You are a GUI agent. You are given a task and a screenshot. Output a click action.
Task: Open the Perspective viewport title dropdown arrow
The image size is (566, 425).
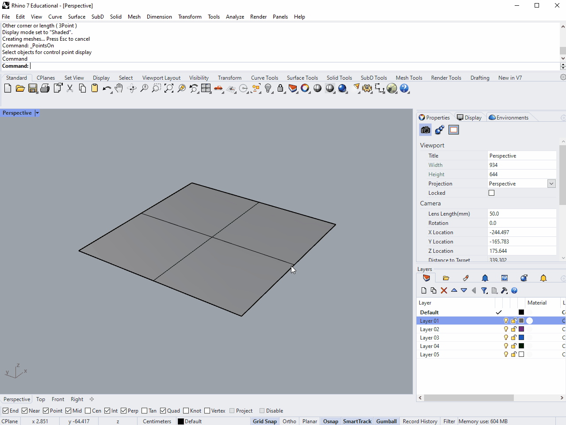pos(37,113)
